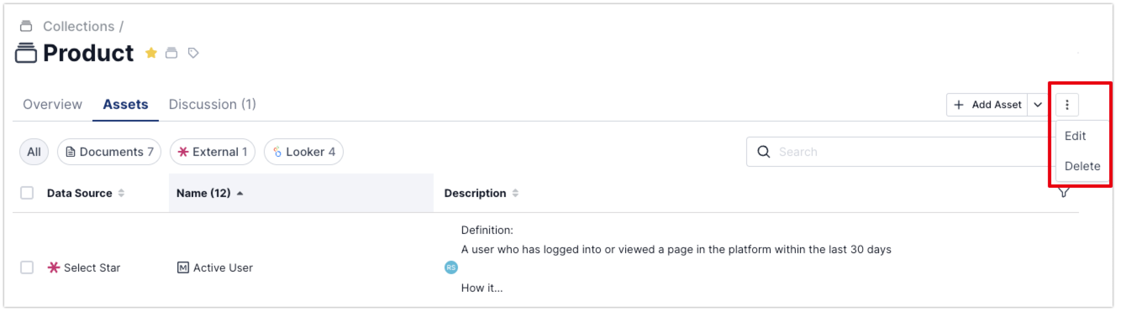Choose Delete from the options menu
Viewport: 1121px width, 311px height.
pos(1082,166)
